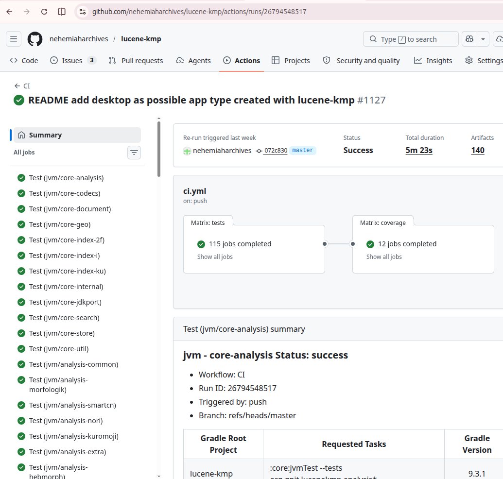
Task: Open the Copilot chat icon
Action: click(469, 39)
